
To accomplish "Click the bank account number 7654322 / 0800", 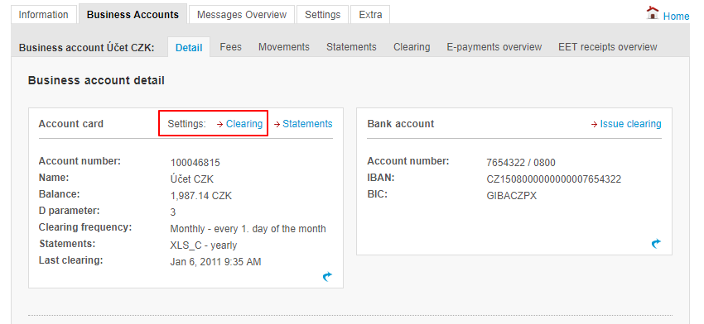I will [521, 163].
